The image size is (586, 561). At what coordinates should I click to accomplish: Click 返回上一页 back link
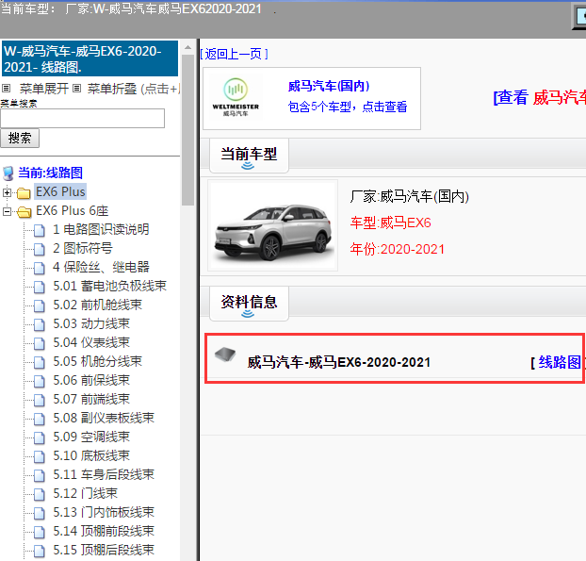click(x=235, y=55)
